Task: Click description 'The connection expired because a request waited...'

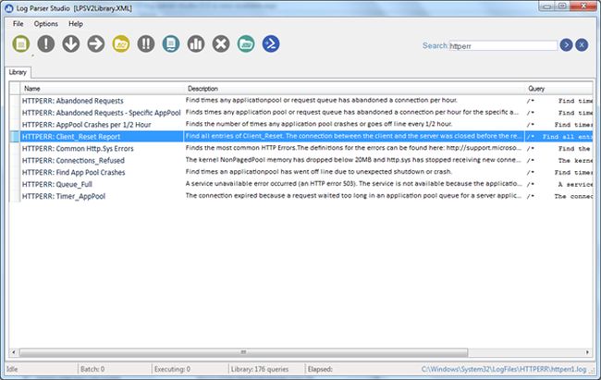Action: [353, 196]
